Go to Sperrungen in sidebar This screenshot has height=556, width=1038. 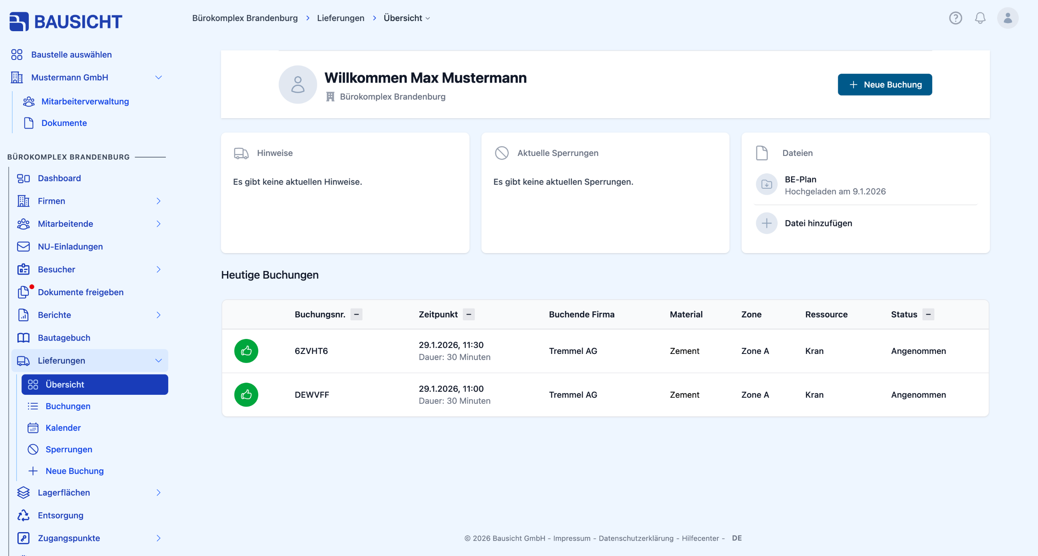click(69, 449)
